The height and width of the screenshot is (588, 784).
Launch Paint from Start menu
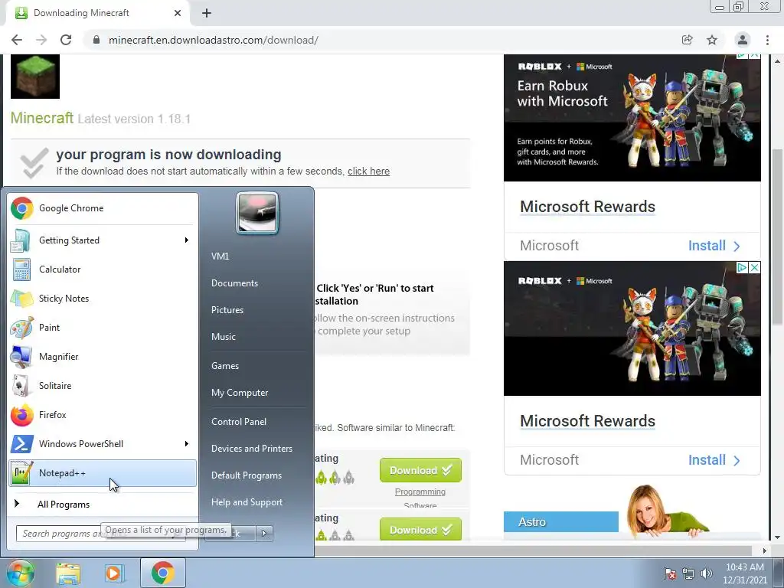click(103, 328)
